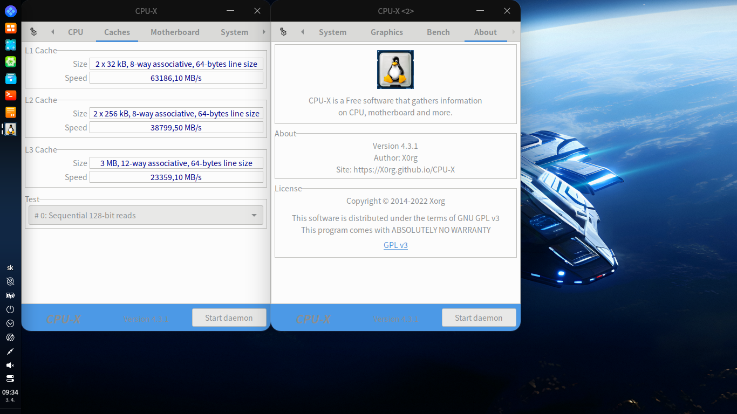Click the L1 Cache speed 63186,10 MB/s

[176, 78]
